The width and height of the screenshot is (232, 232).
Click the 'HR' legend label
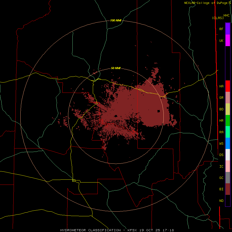(221, 121)
